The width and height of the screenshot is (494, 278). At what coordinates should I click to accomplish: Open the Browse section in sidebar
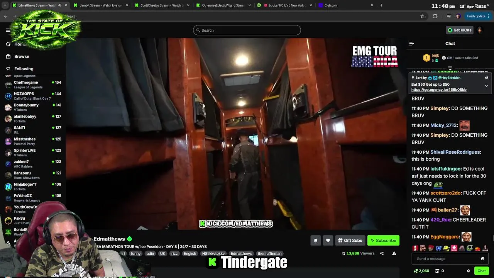click(x=18, y=56)
